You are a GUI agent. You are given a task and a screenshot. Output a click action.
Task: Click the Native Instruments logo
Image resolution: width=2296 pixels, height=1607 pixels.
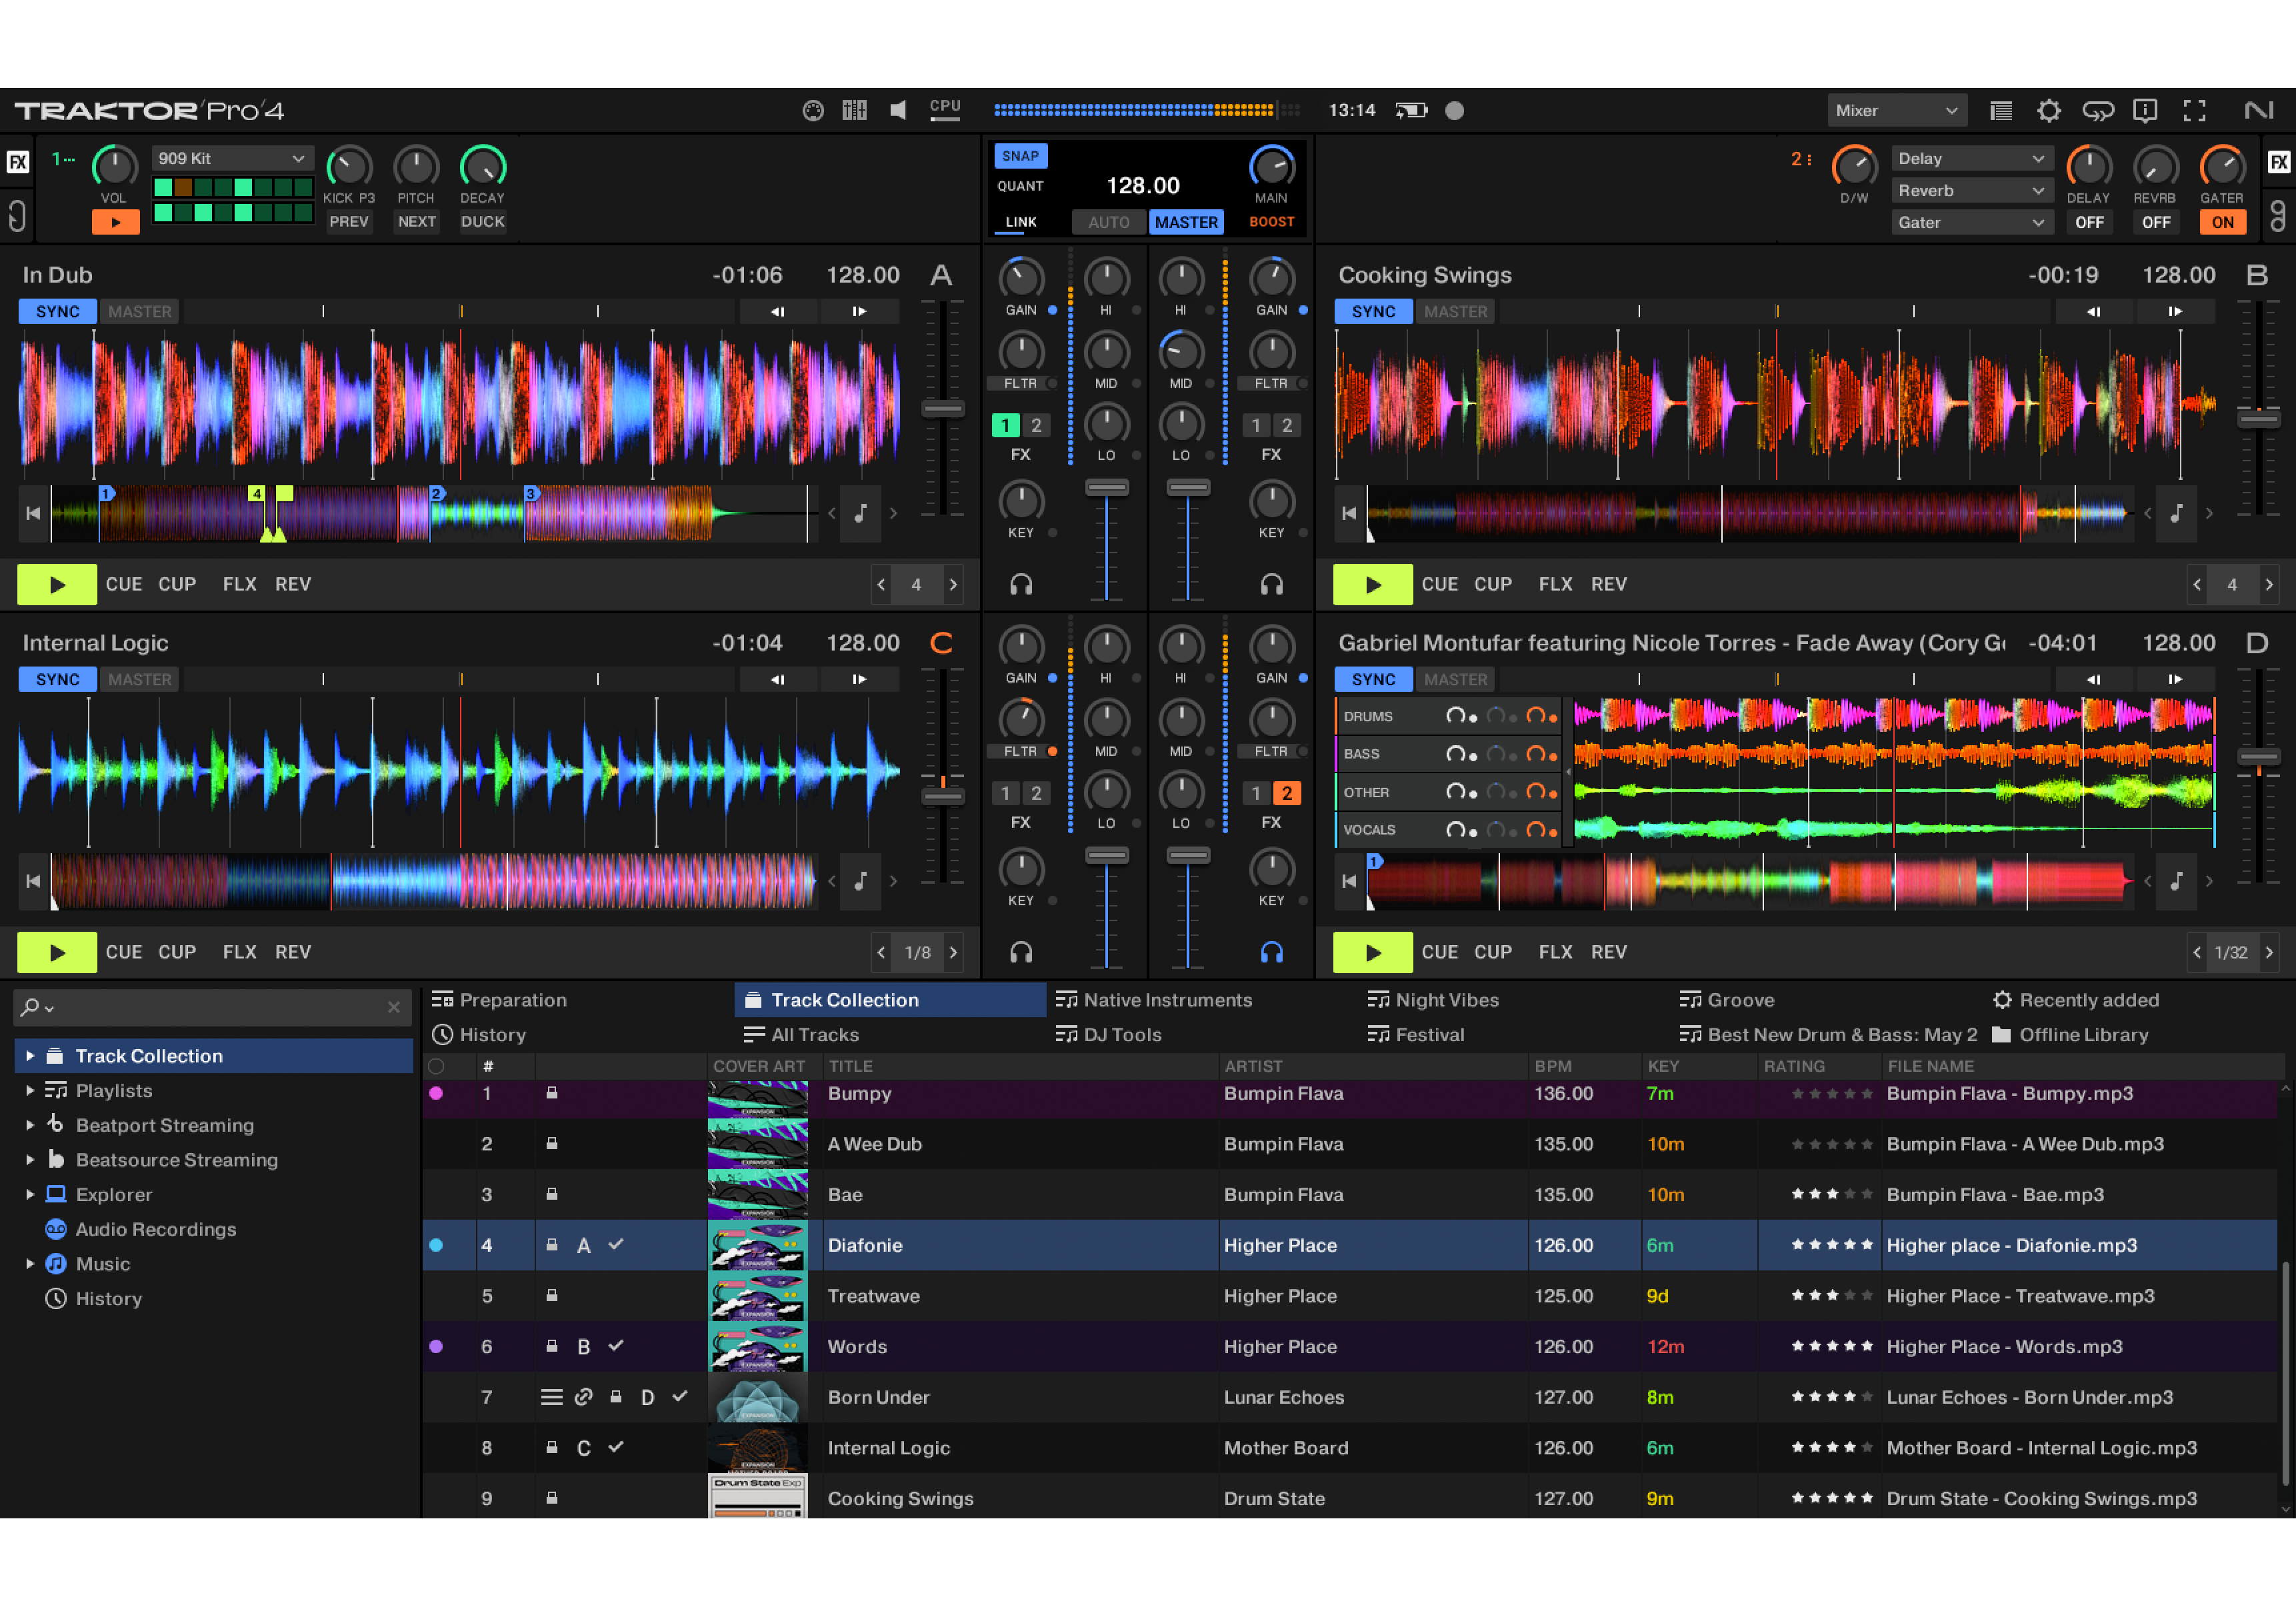click(2259, 111)
